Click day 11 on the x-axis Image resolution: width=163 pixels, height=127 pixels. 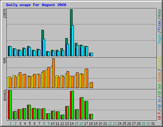57,124
